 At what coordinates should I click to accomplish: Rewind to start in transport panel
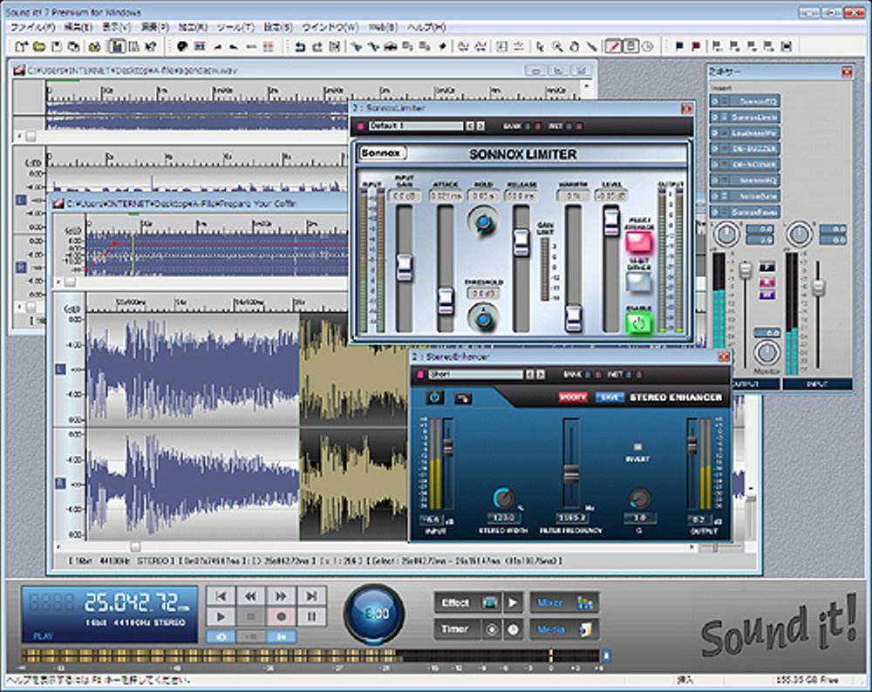(x=221, y=596)
